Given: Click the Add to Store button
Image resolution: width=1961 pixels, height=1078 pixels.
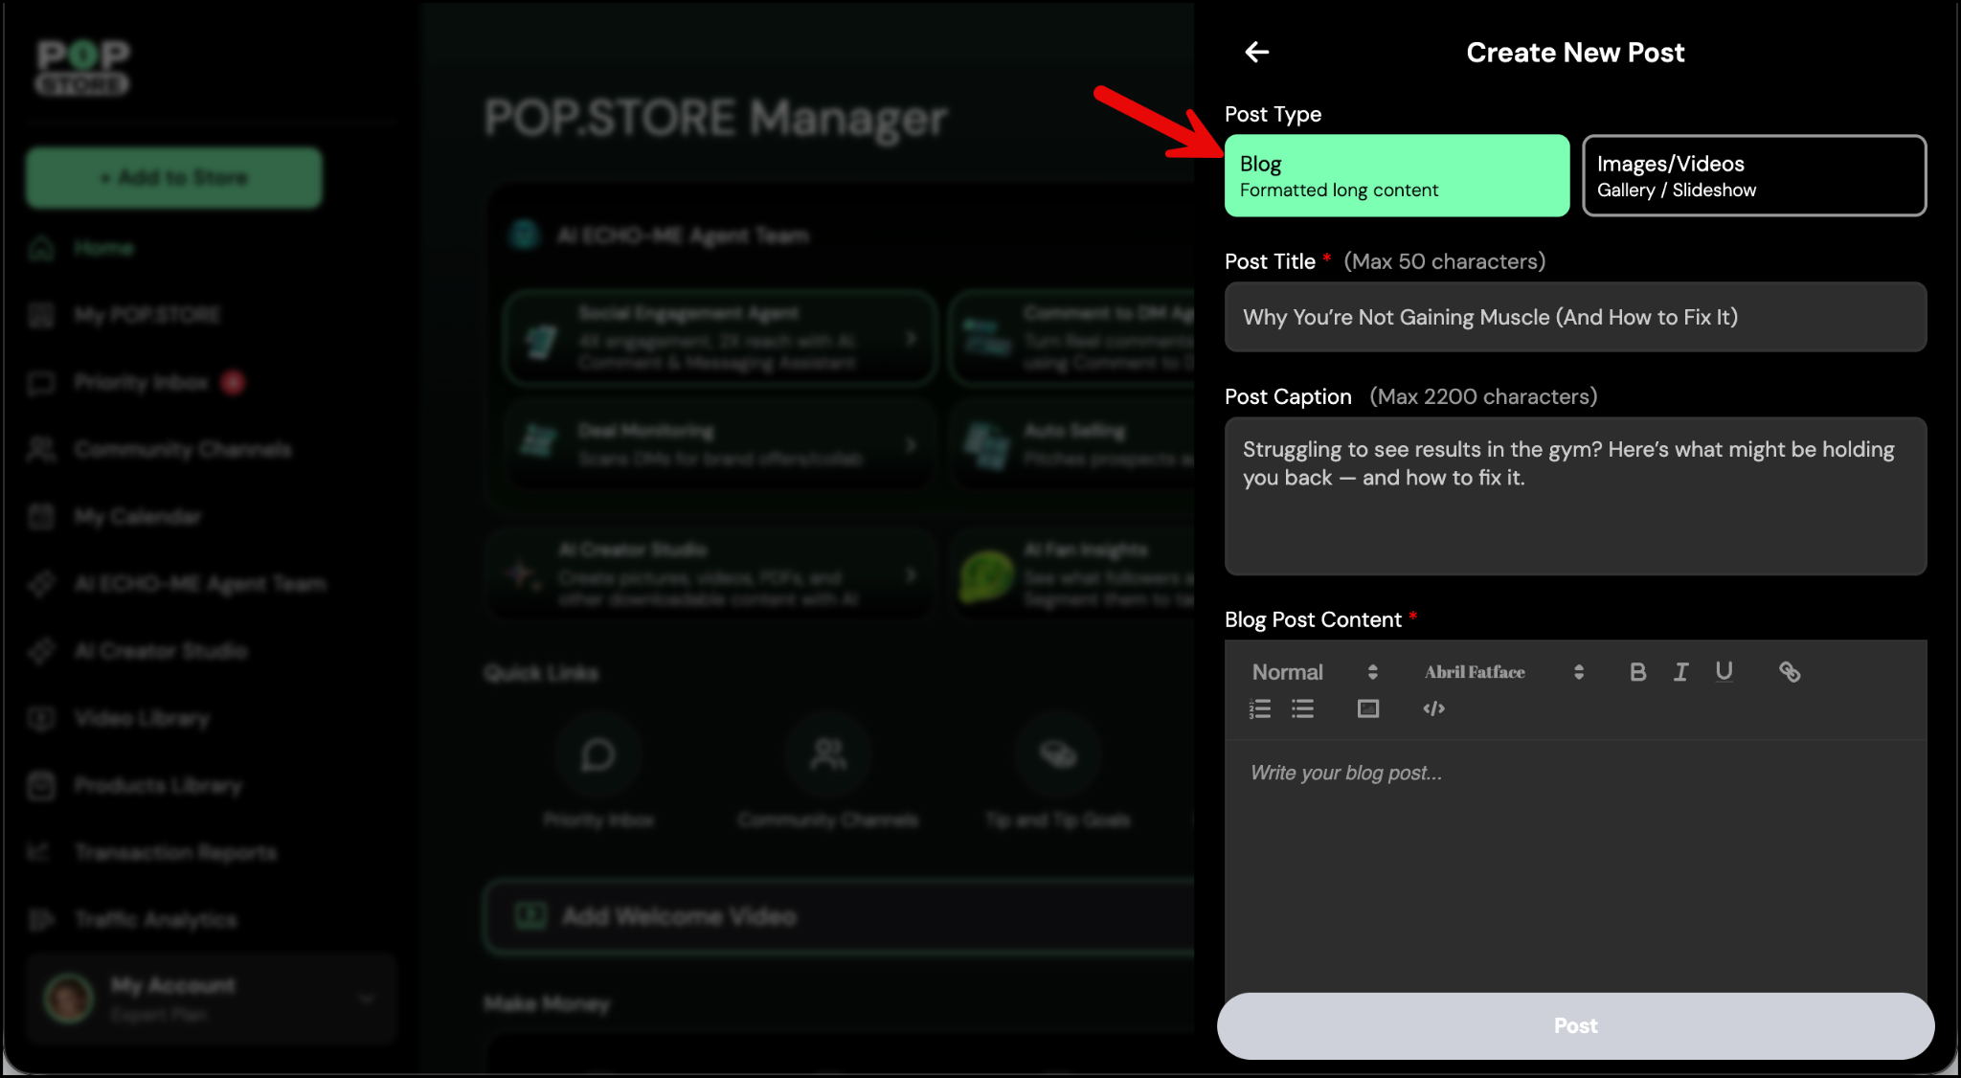Looking at the screenshot, I should [174, 178].
